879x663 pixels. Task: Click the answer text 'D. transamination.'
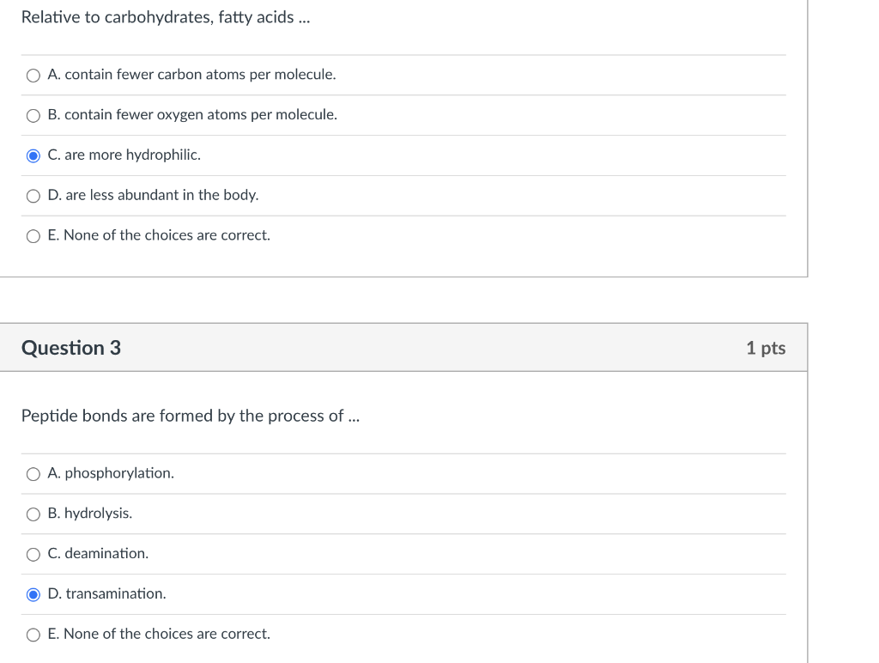coord(107,593)
